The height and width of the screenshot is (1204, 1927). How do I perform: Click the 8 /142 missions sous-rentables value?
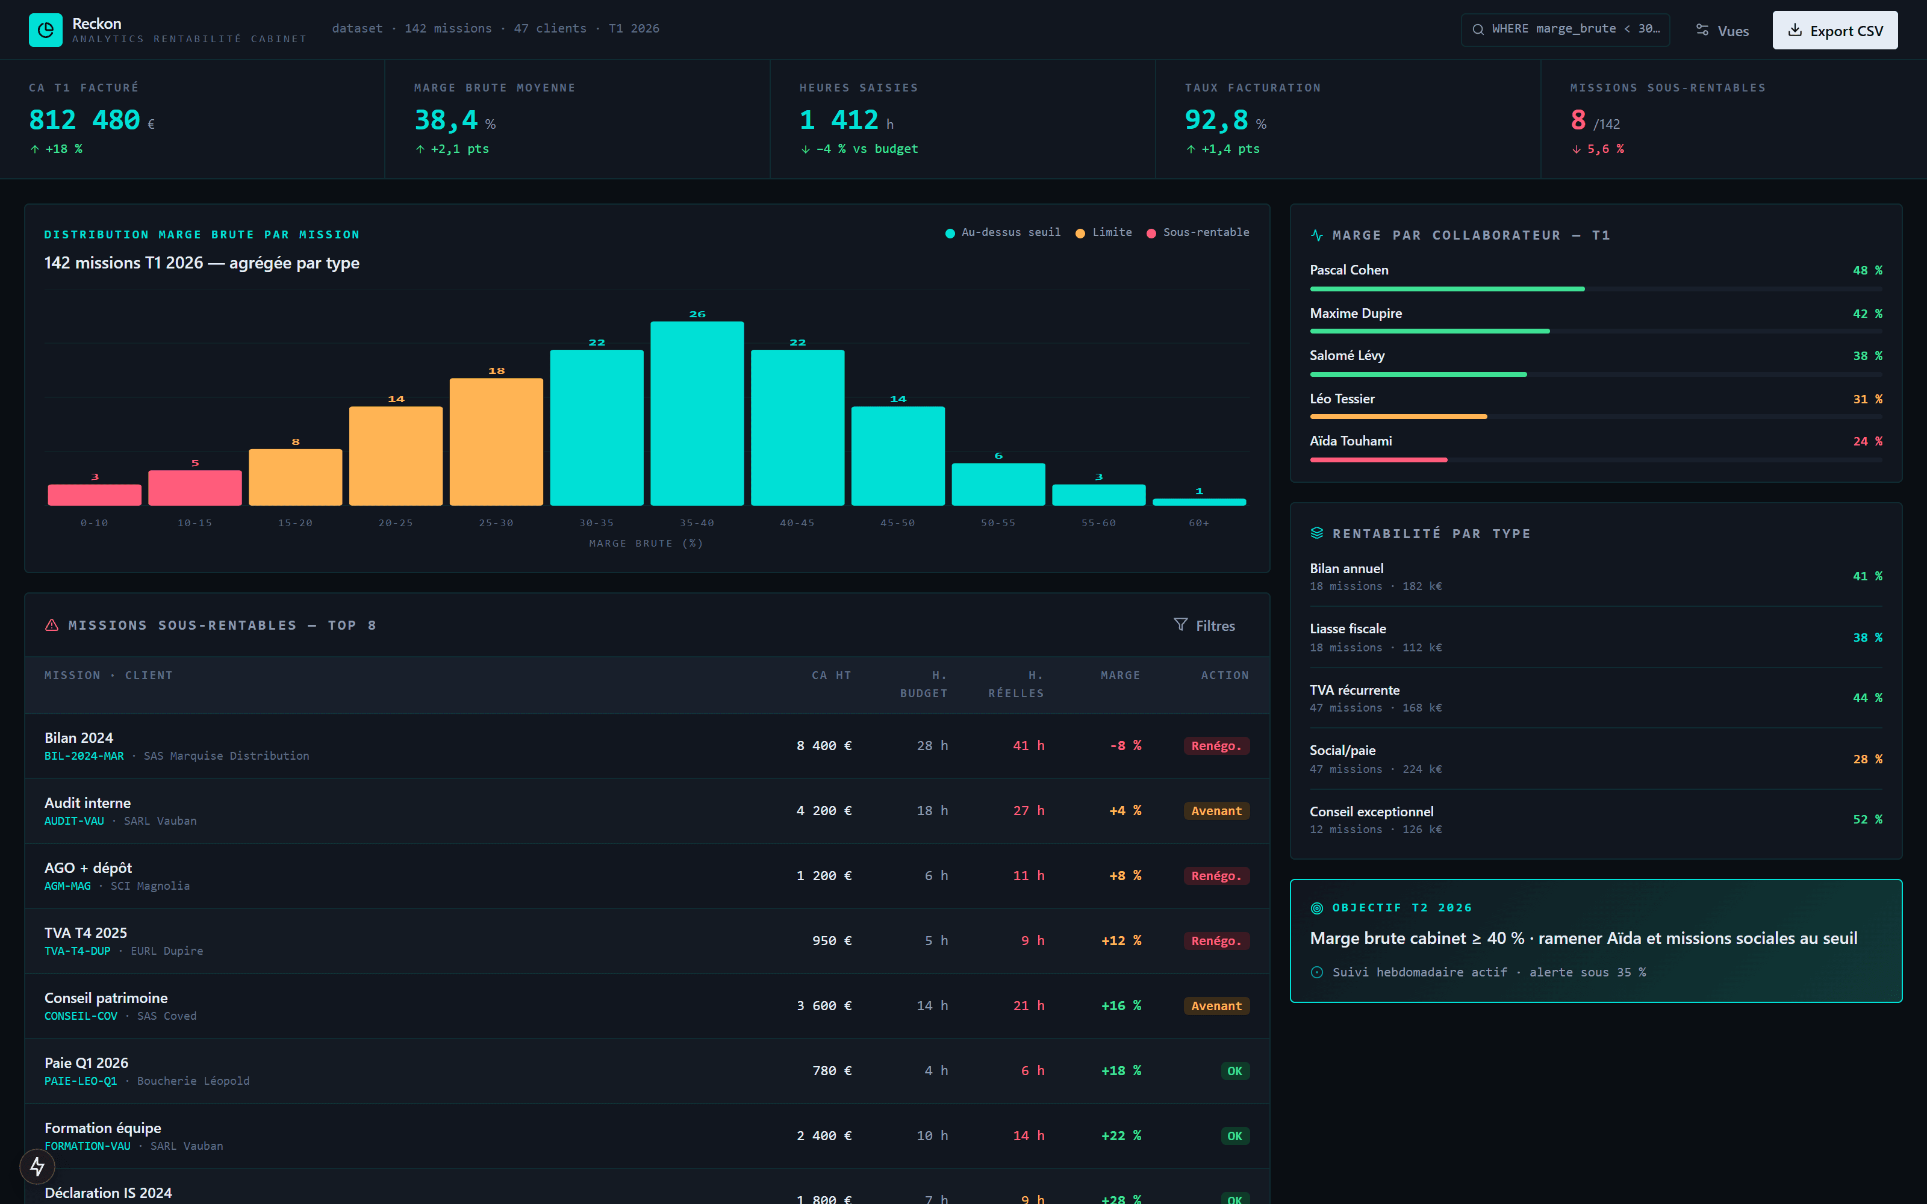1595,120
